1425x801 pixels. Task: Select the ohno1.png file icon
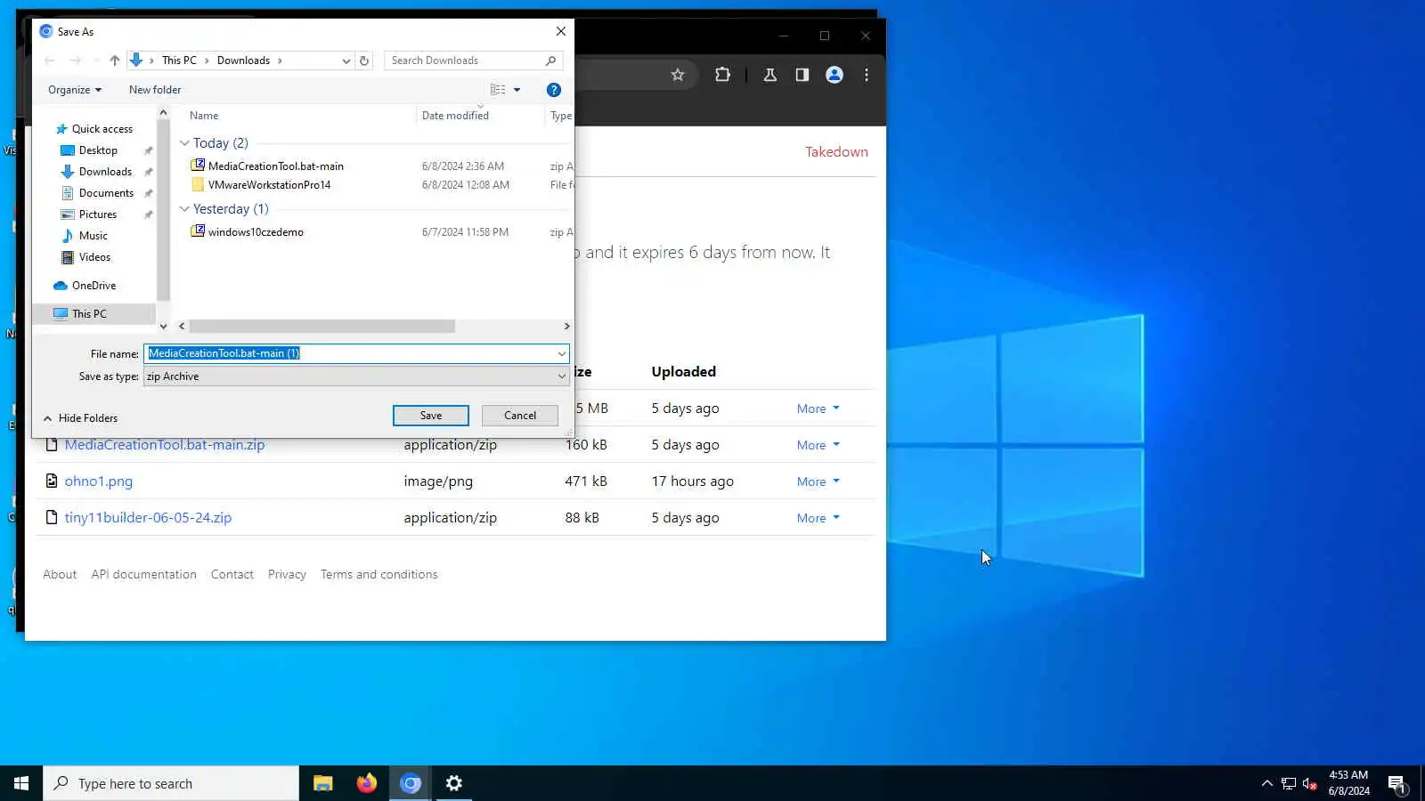coord(52,481)
